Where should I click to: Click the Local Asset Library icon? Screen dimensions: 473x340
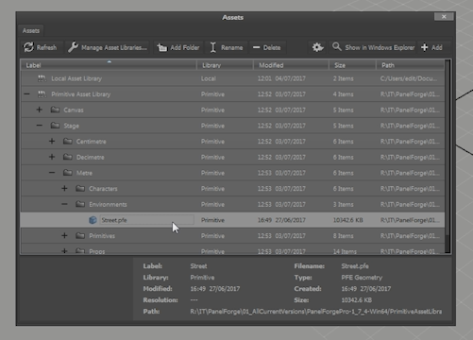[42, 78]
